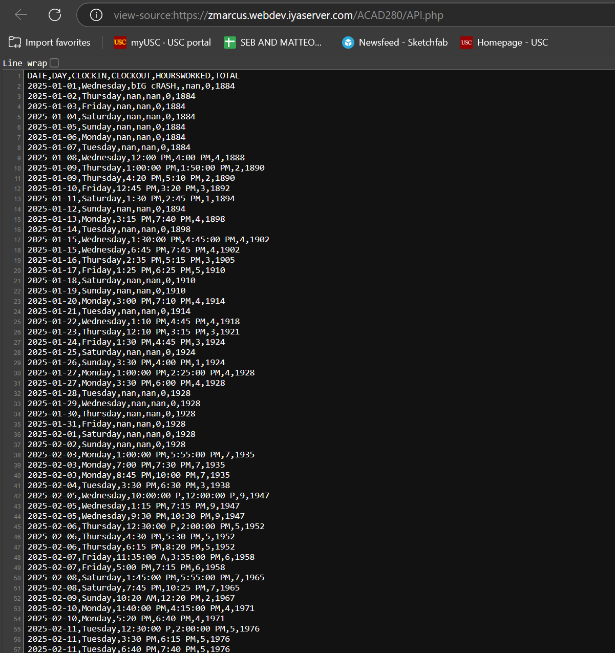This screenshot has width=615, height=653.
Task: Click line 2025-02-05,Wednesday,9:30 PM,10:30 PM
Action: (x=136, y=516)
